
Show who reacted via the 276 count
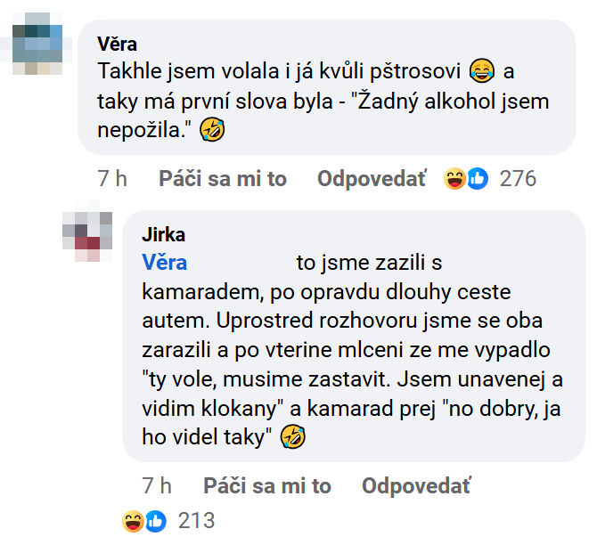tap(518, 179)
